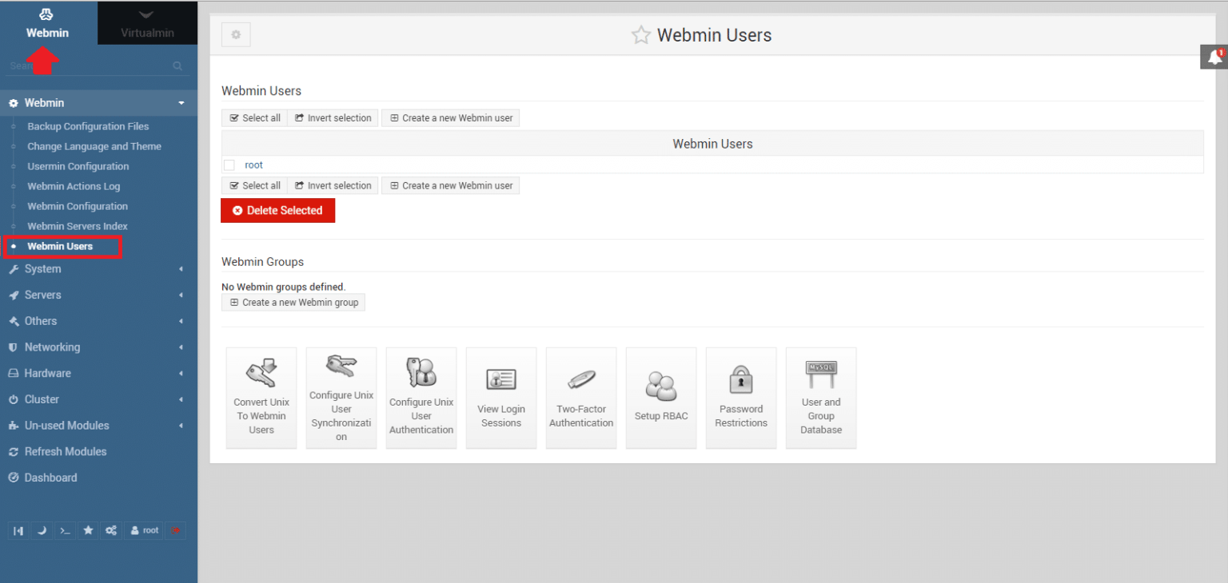Click the Setup RBAC icon
Screen dimensions: 1228x583
tap(661, 397)
